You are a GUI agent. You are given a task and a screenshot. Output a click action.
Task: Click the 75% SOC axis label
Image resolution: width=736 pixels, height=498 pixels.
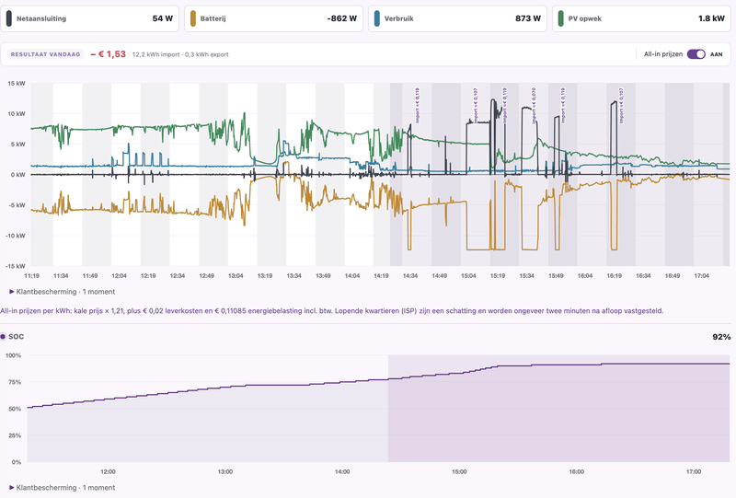pyautogui.click(x=15, y=382)
